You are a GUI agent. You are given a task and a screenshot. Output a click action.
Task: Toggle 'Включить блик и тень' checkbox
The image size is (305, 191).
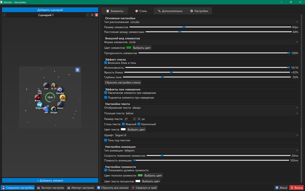(x=106, y=63)
